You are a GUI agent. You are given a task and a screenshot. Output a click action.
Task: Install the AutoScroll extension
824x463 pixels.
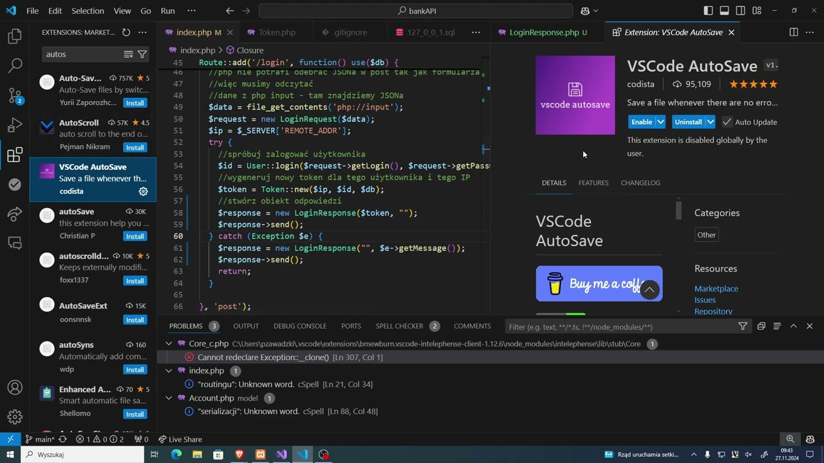[x=135, y=147]
